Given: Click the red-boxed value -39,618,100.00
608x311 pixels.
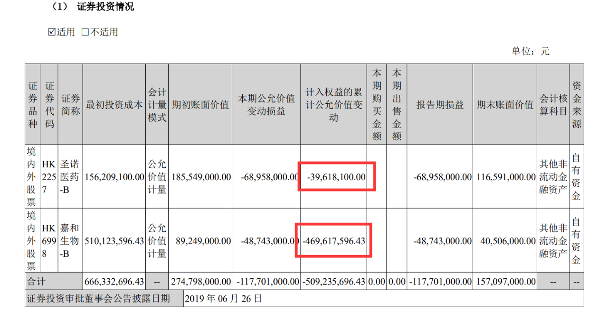Looking at the screenshot, I should point(336,177).
